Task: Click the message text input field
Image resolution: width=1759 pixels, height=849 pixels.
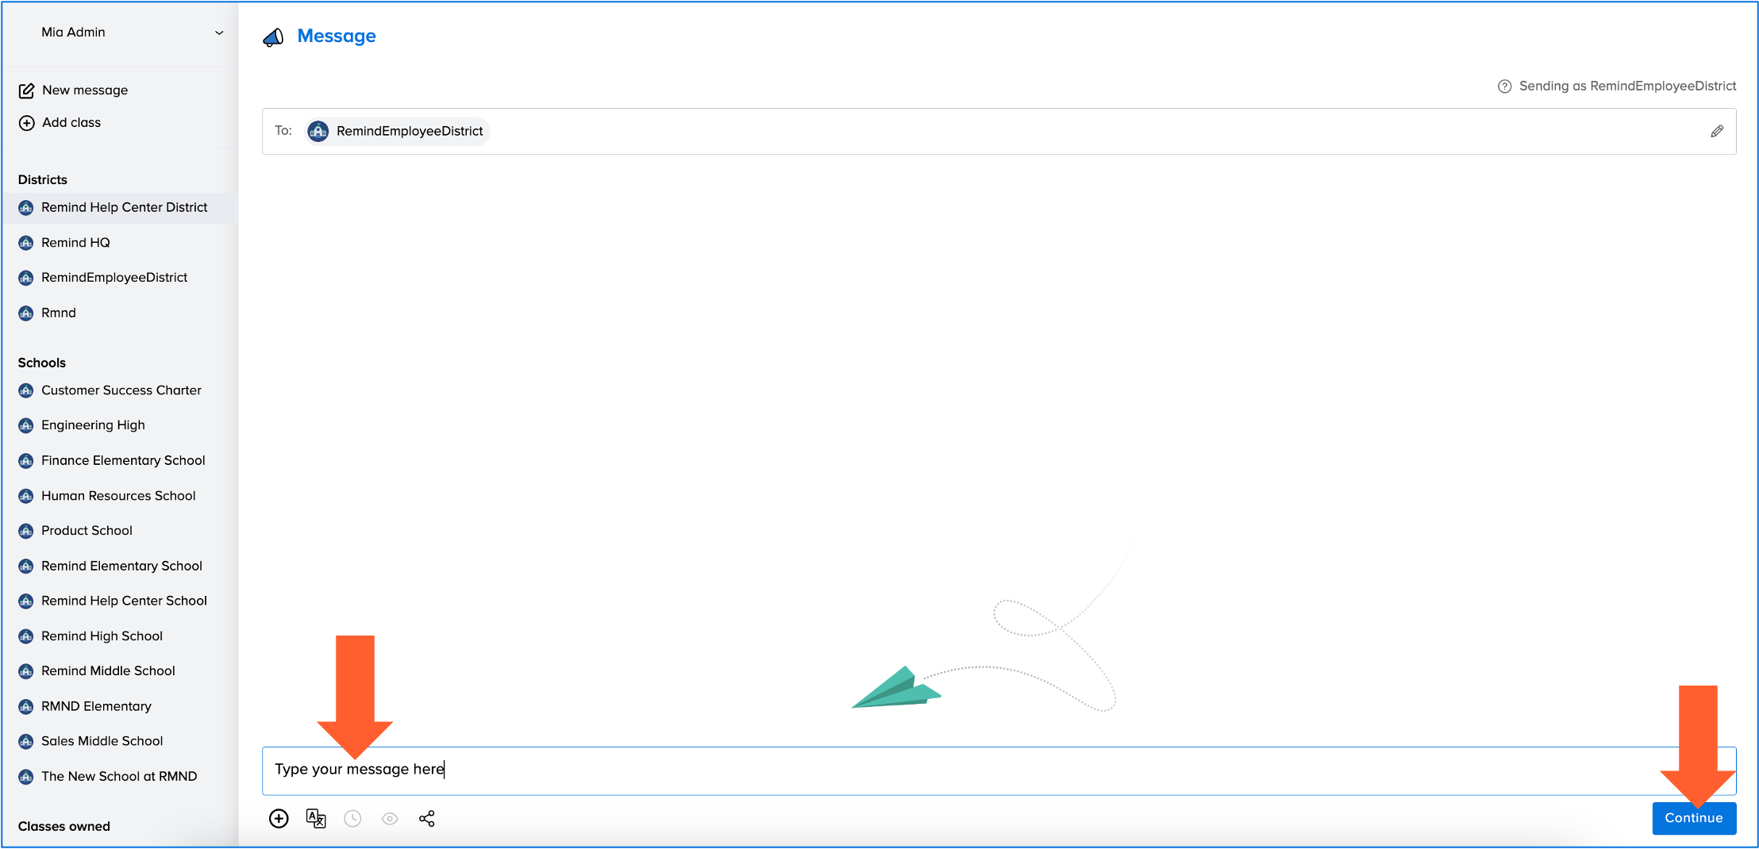Action: coord(953,770)
